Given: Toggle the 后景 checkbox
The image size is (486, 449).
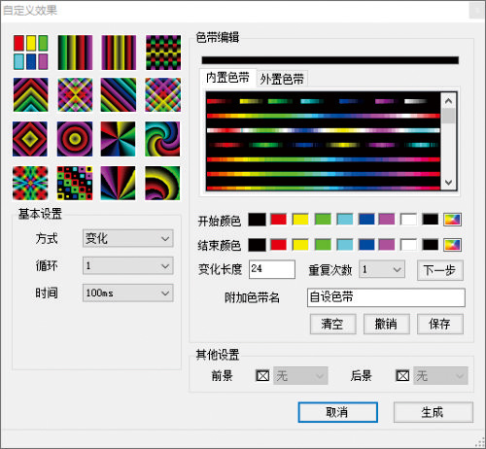Looking at the screenshot, I should [402, 376].
